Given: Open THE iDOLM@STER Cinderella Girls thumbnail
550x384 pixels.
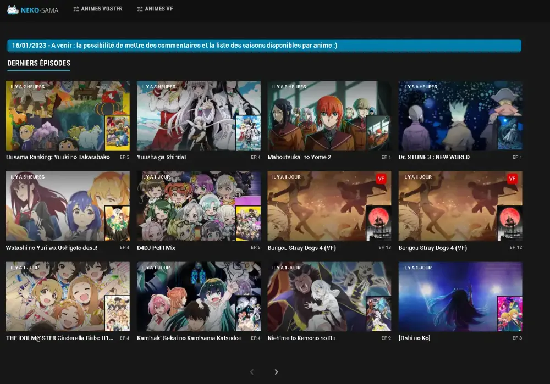Looking at the screenshot, I should pos(68,297).
